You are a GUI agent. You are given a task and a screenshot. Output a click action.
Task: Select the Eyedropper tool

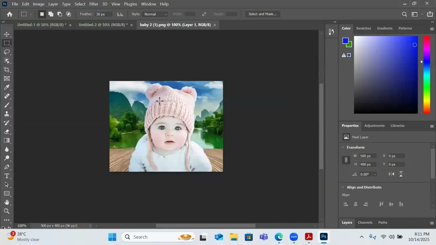[7, 87]
